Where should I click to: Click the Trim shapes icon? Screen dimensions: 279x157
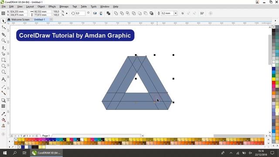point(122,13)
